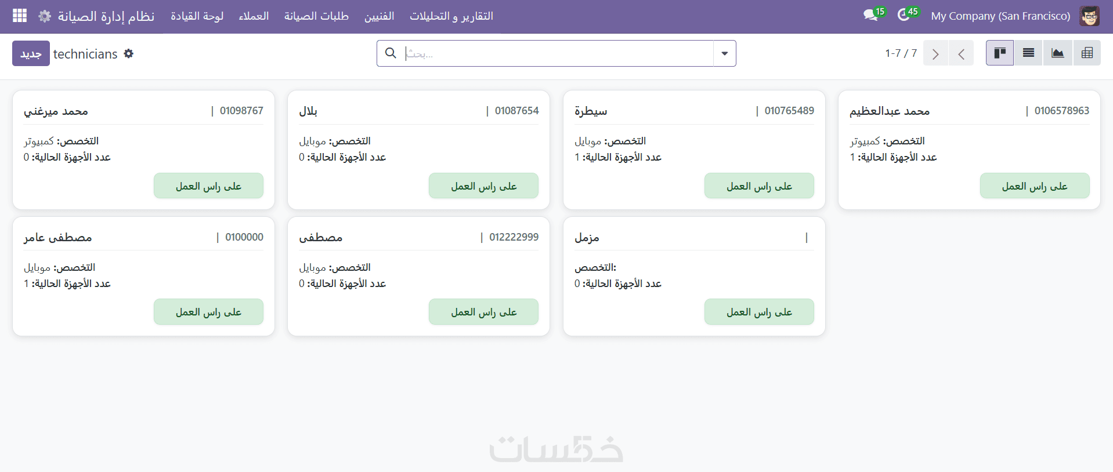Open technician name بلال
1113x472 pixels.
(308, 111)
